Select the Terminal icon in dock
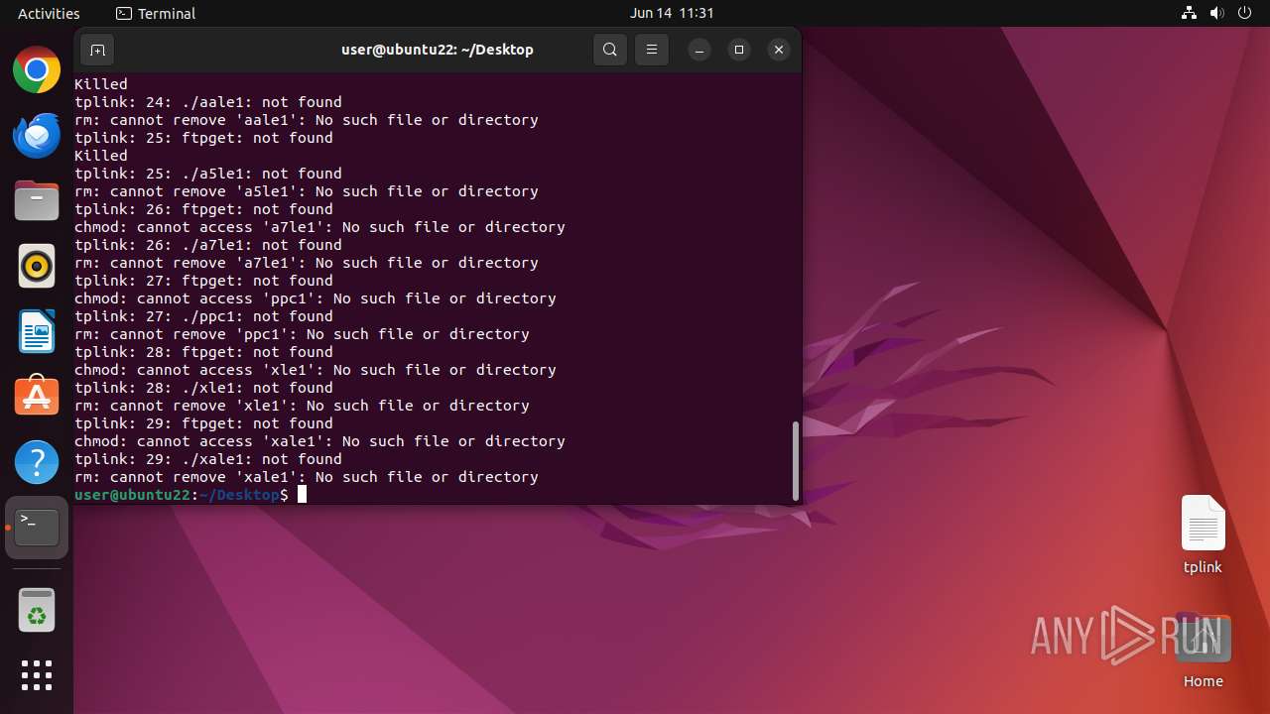Screen dimensions: 1270x714 click(x=37, y=528)
